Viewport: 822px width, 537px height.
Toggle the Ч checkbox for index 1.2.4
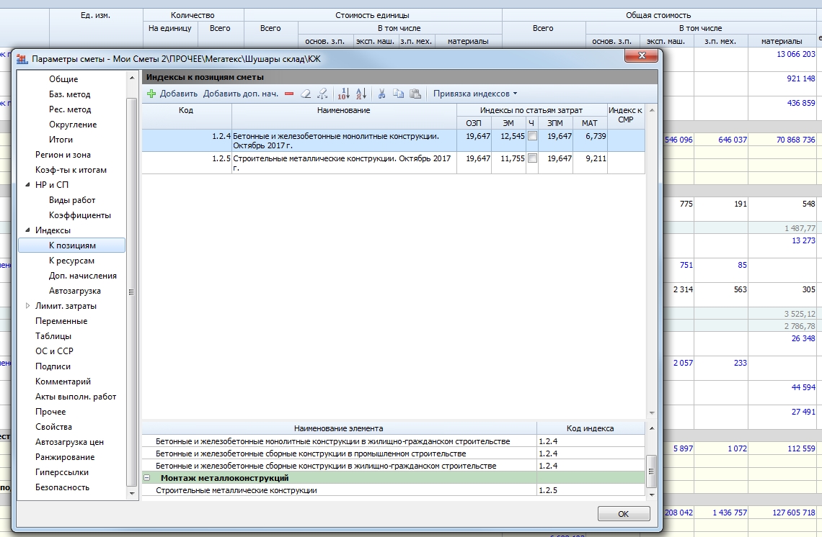coord(532,136)
